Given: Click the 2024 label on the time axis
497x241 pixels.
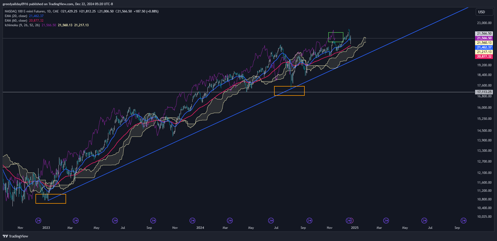Looking at the screenshot, I should [200, 228].
